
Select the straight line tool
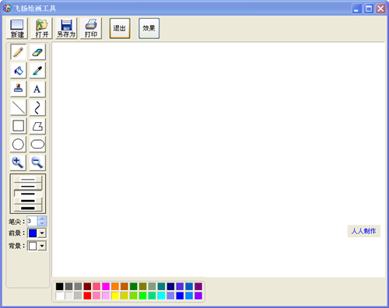coord(18,107)
